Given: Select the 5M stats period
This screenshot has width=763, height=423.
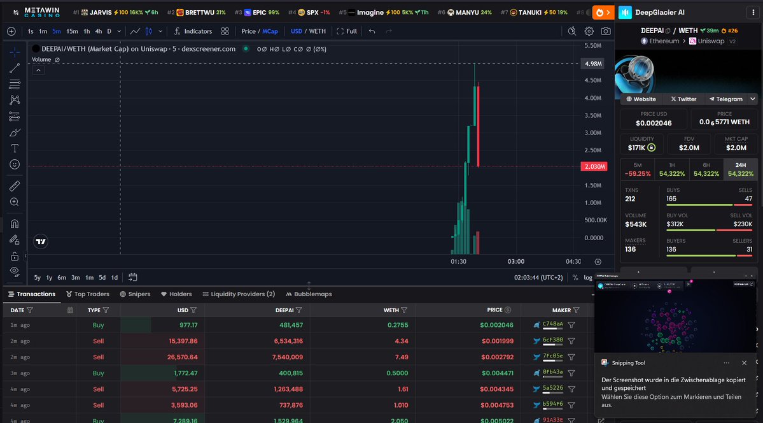Looking at the screenshot, I should point(638,169).
